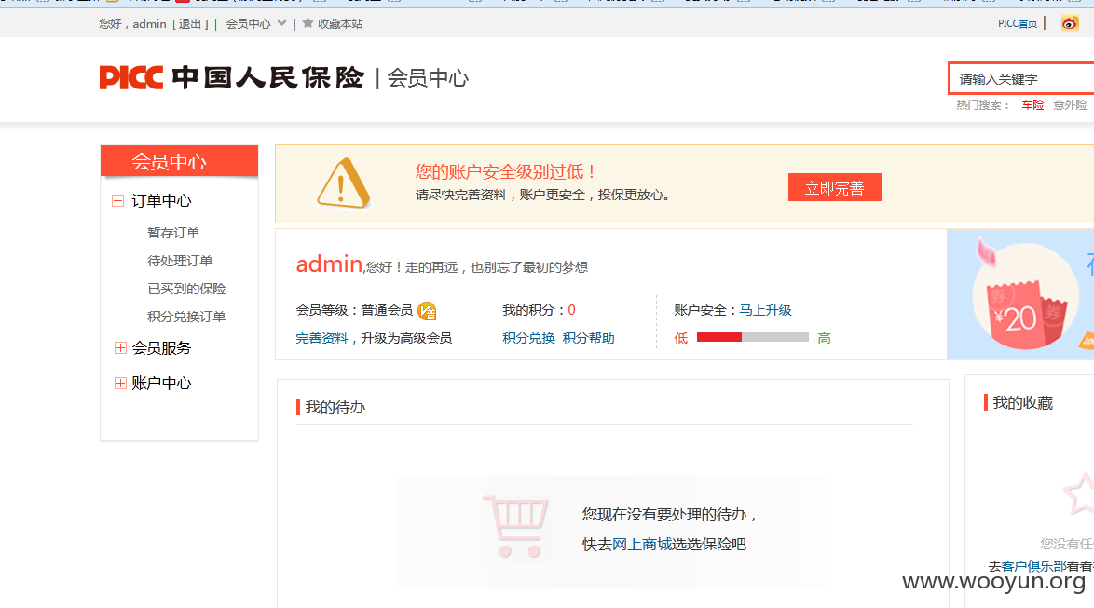
Task: Click the warning triangle icon
Action: pos(343,184)
